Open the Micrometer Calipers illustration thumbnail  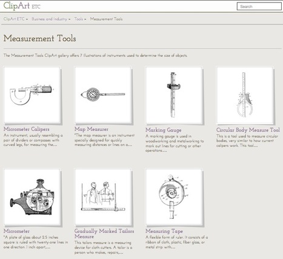pyautogui.click(x=32, y=95)
